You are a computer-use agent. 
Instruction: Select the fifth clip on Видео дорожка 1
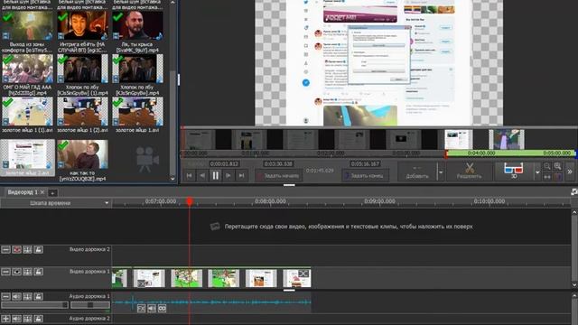pyautogui.click(x=261, y=278)
